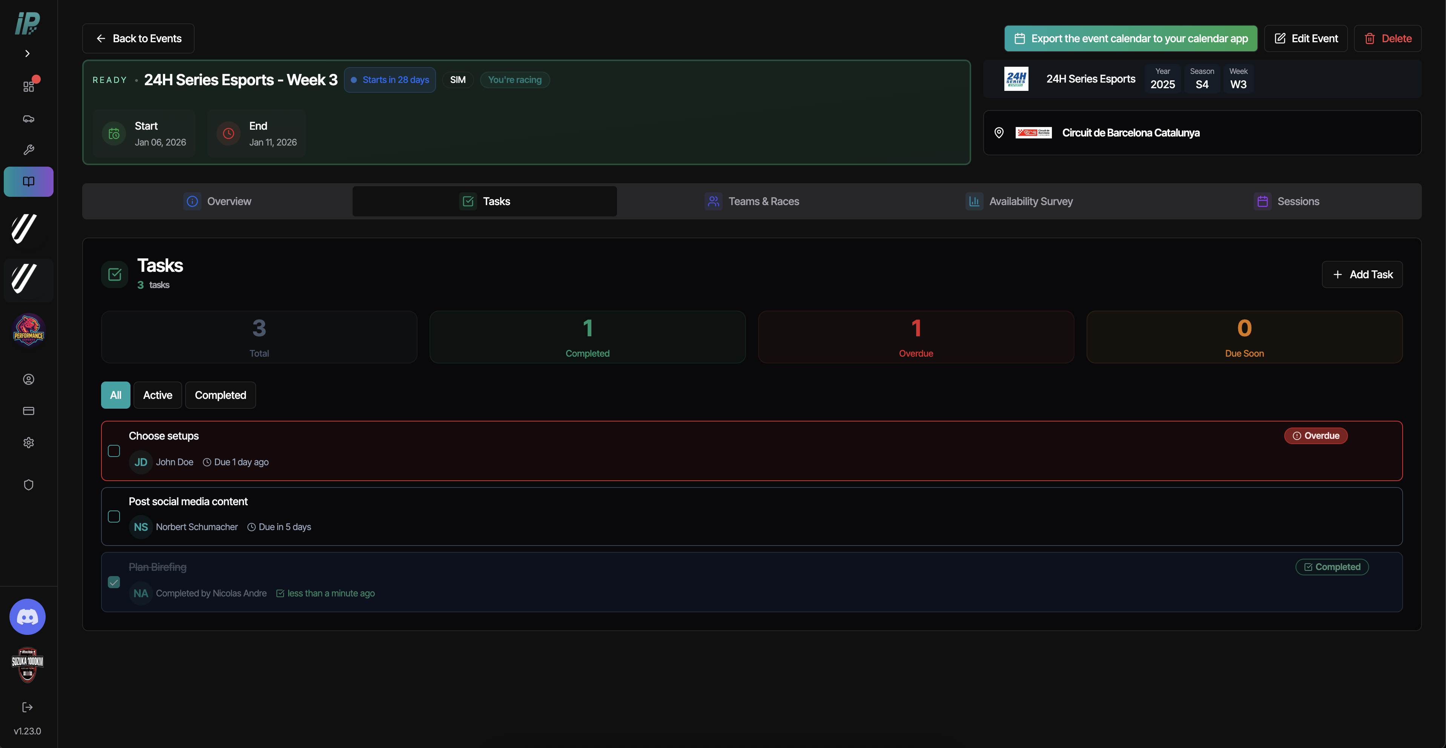The width and height of the screenshot is (1446, 748).
Task: Open the settings gear icon in sidebar
Action: click(x=29, y=443)
